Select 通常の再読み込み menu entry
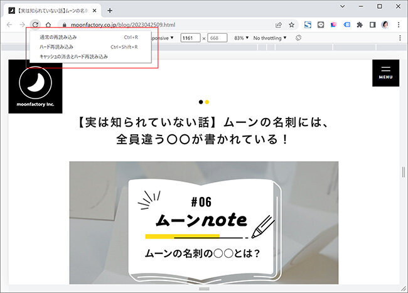This screenshot has height=293, width=408. pos(90,37)
